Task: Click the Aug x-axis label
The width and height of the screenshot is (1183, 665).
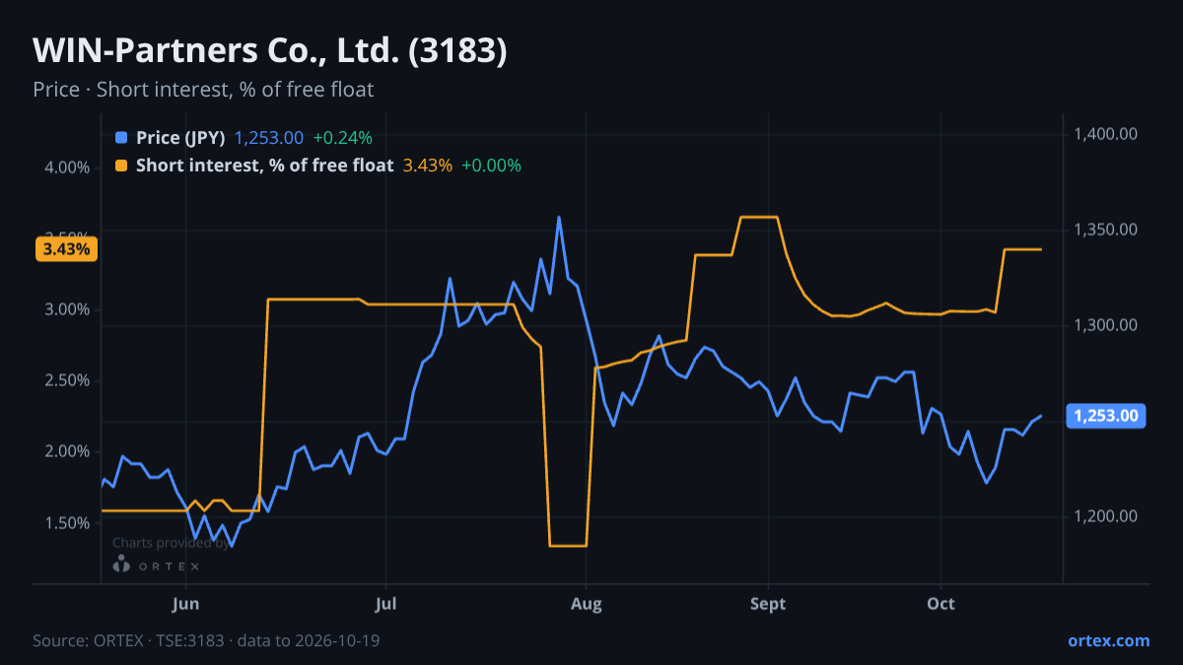Action: (587, 604)
